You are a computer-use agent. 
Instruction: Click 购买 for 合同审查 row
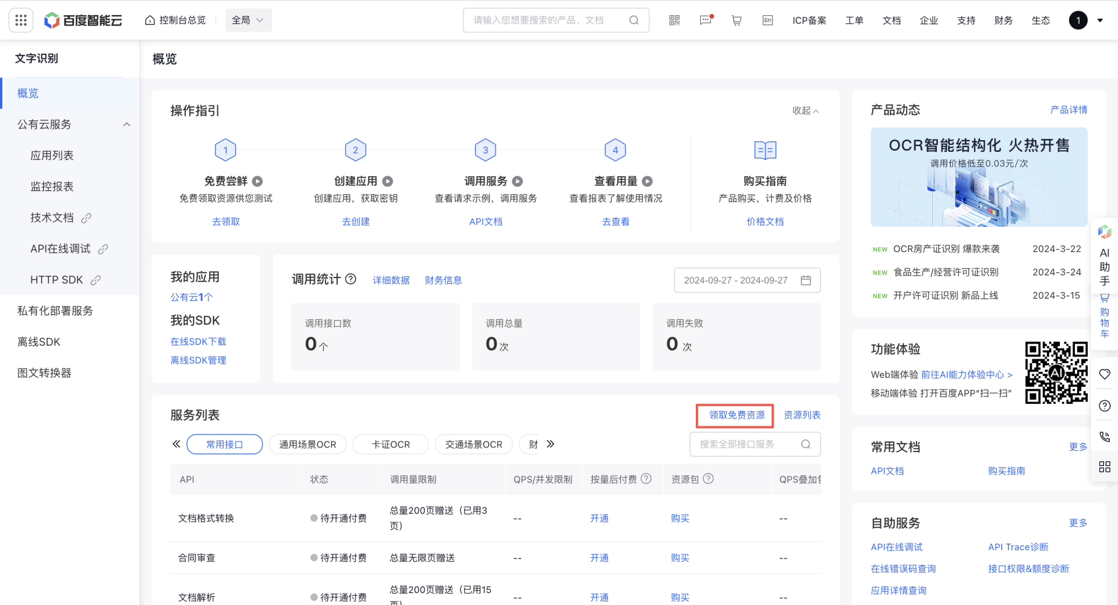680,558
